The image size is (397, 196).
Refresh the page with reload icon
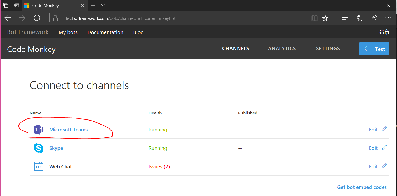point(37,18)
